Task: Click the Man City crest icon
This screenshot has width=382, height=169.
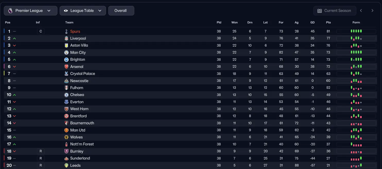Action: coord(66,52)
